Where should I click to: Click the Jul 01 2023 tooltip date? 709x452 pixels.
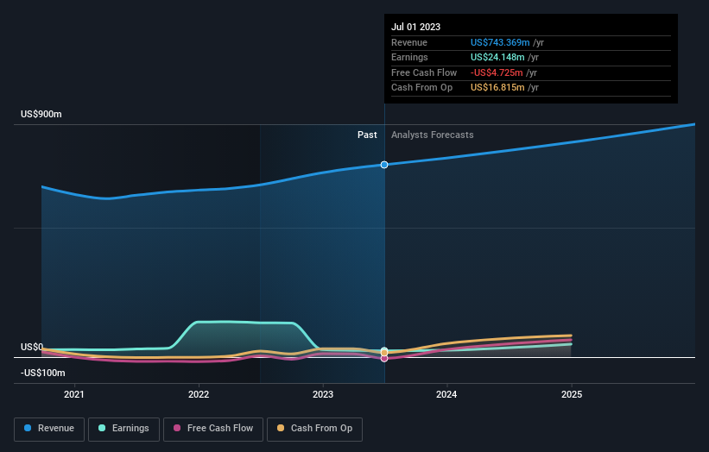click(x=415, y=27)
